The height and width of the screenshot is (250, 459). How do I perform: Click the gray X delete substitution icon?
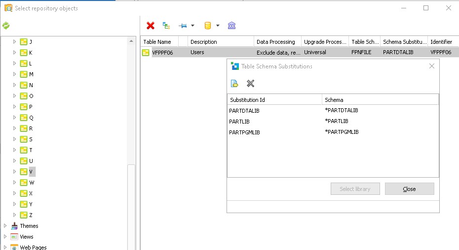pos(250,83)
